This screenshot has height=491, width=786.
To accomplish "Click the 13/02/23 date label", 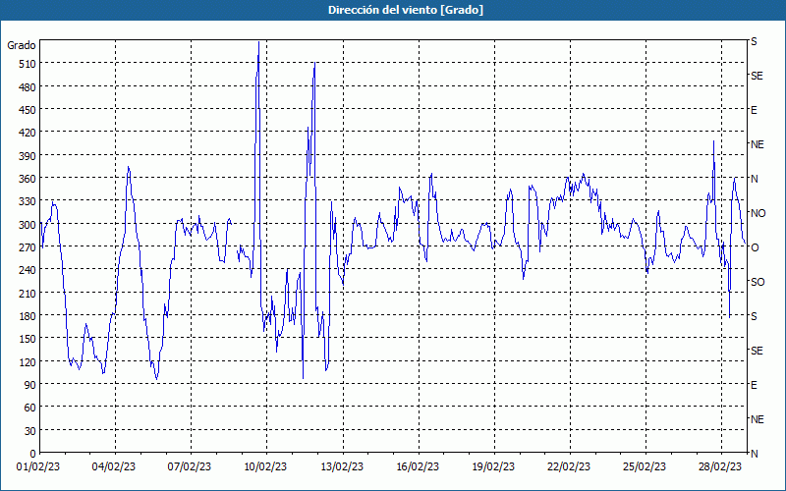I will click(342, 467).
